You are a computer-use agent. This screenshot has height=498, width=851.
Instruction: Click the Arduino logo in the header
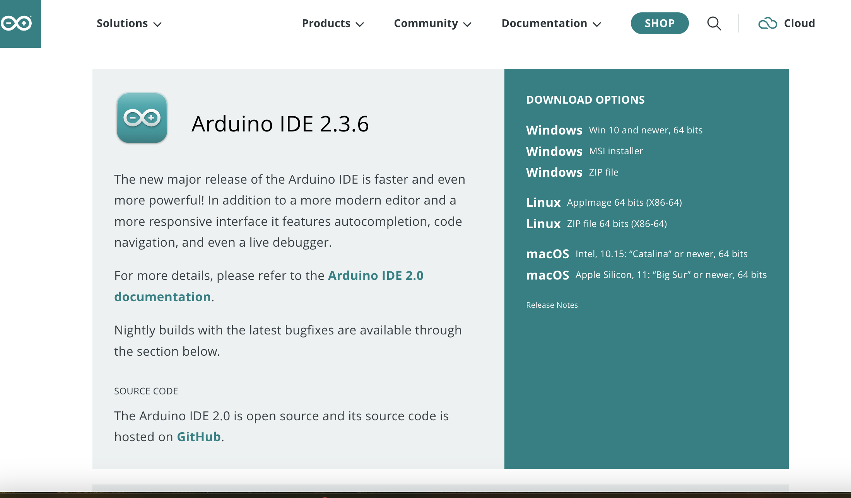(x=17, y=23)
